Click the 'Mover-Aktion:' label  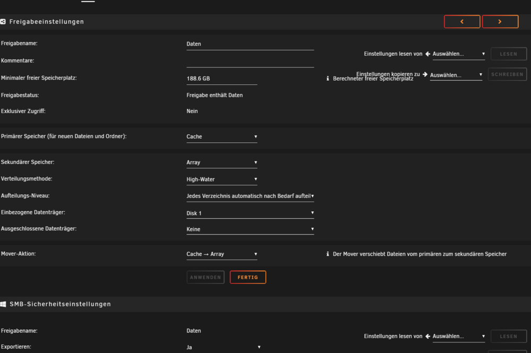pos(18,254)
